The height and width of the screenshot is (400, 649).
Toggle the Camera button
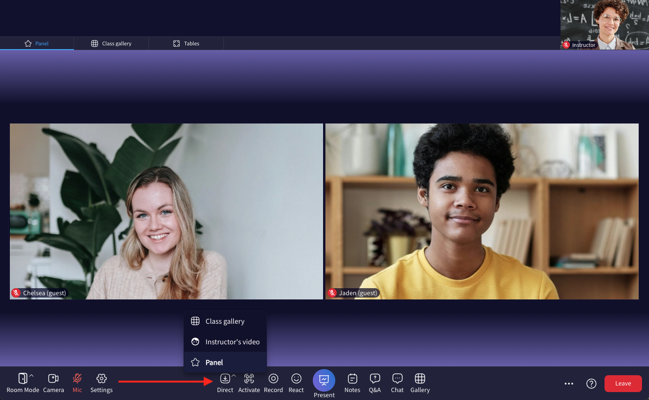[x=53, y=383]
